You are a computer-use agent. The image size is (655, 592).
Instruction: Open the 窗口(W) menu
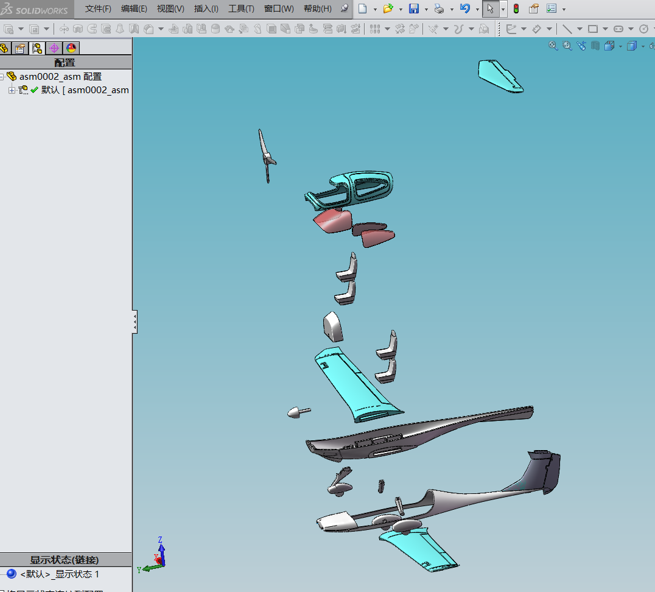click(279, 9)
